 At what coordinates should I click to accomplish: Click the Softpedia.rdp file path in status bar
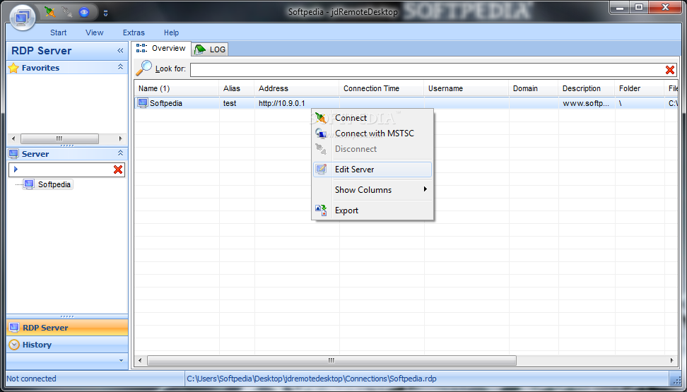[x=312, y=379]
